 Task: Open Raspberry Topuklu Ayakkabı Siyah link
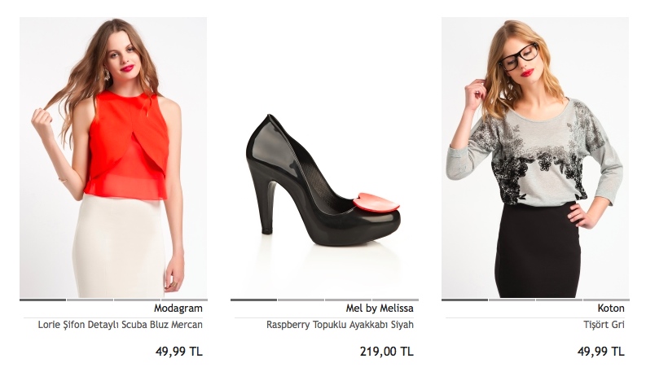pos(340,325)
